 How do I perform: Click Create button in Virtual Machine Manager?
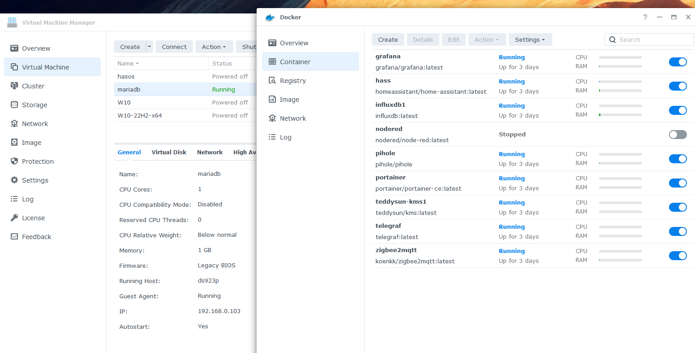point(130,47)
